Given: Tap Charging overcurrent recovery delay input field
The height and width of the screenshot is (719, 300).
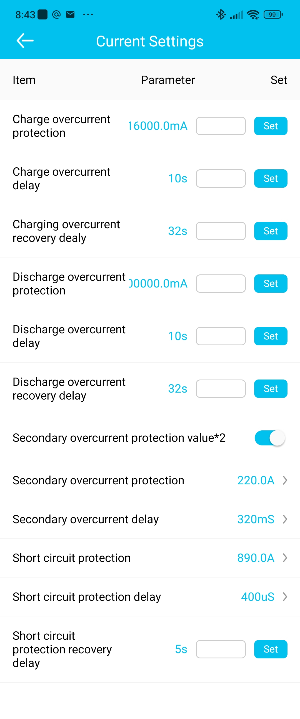Looking at the screenshot, I should [x=221, y=231].
